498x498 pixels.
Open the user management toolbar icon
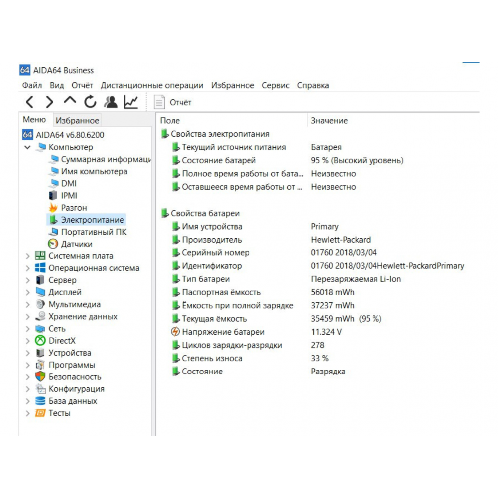pyautogui.click(x=111, y=102)
